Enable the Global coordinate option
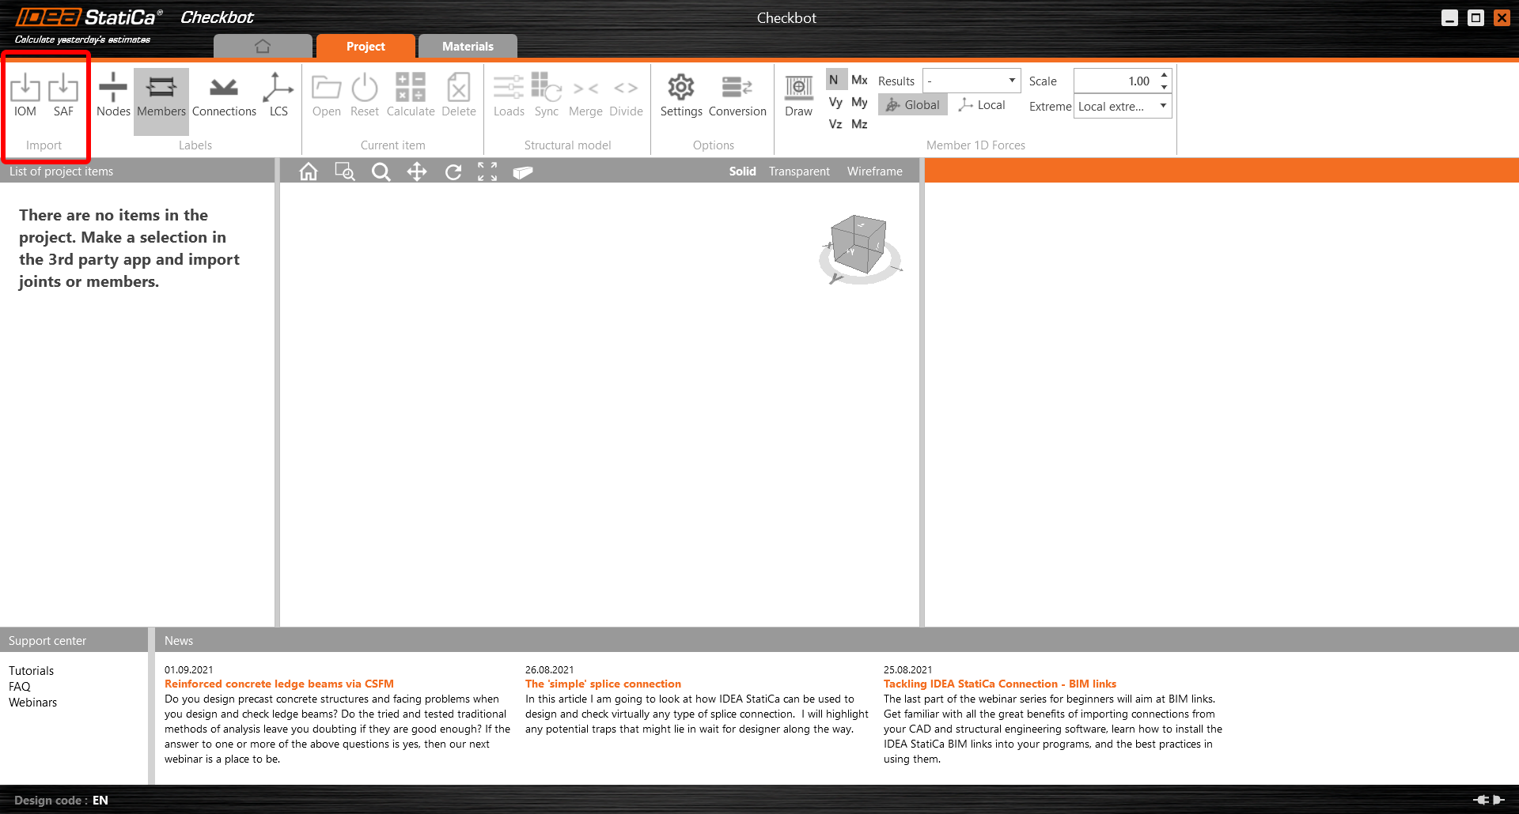Image resolution: width=1519 pixels, height=814 pixels. [913, 105]
